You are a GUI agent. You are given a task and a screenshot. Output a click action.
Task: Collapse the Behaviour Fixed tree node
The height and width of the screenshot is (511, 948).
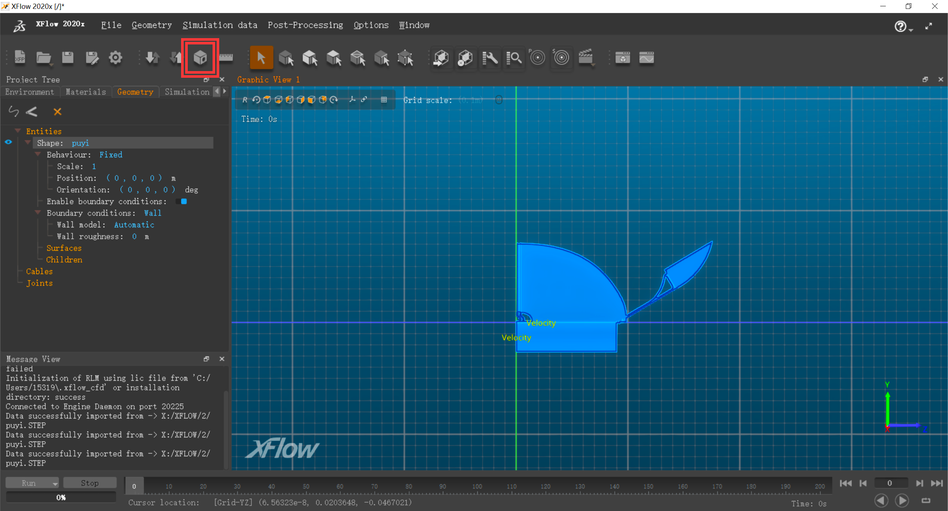click(38, 154)
